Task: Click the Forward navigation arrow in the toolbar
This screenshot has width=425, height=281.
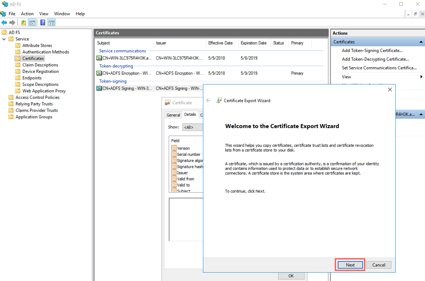Action: [12, 22]
